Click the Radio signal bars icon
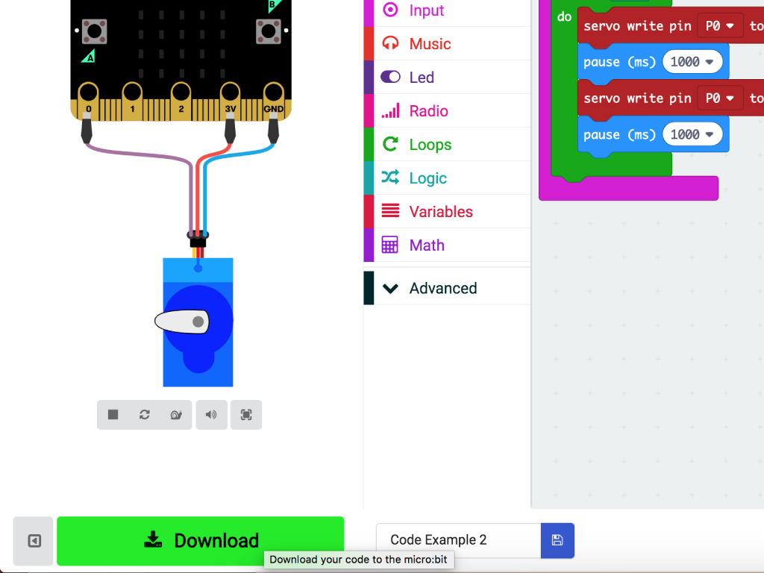Viewport: 764px width, 573px height. (x=390, y=110)
